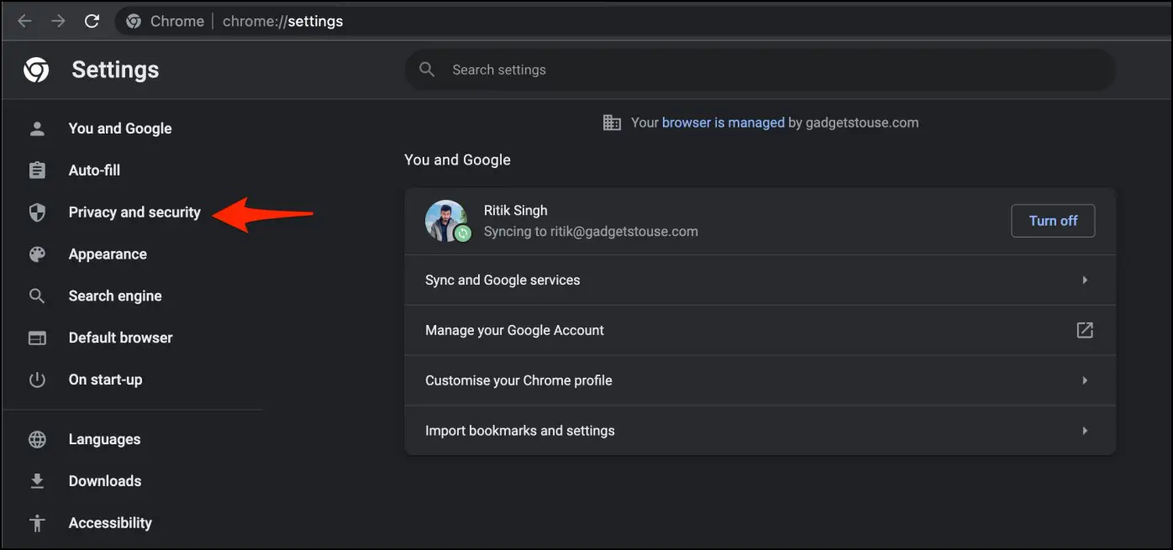Click Ritik Singh's profile picture
The height and width of the screenshot is (550, 1173).
pyautogui.click(x=446, y=221)
